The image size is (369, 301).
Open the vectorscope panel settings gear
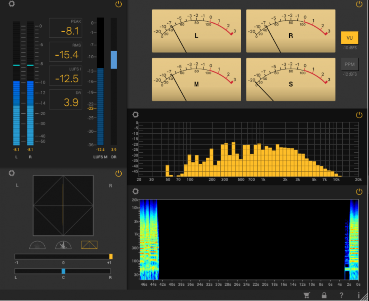click(x=12, y=173)
